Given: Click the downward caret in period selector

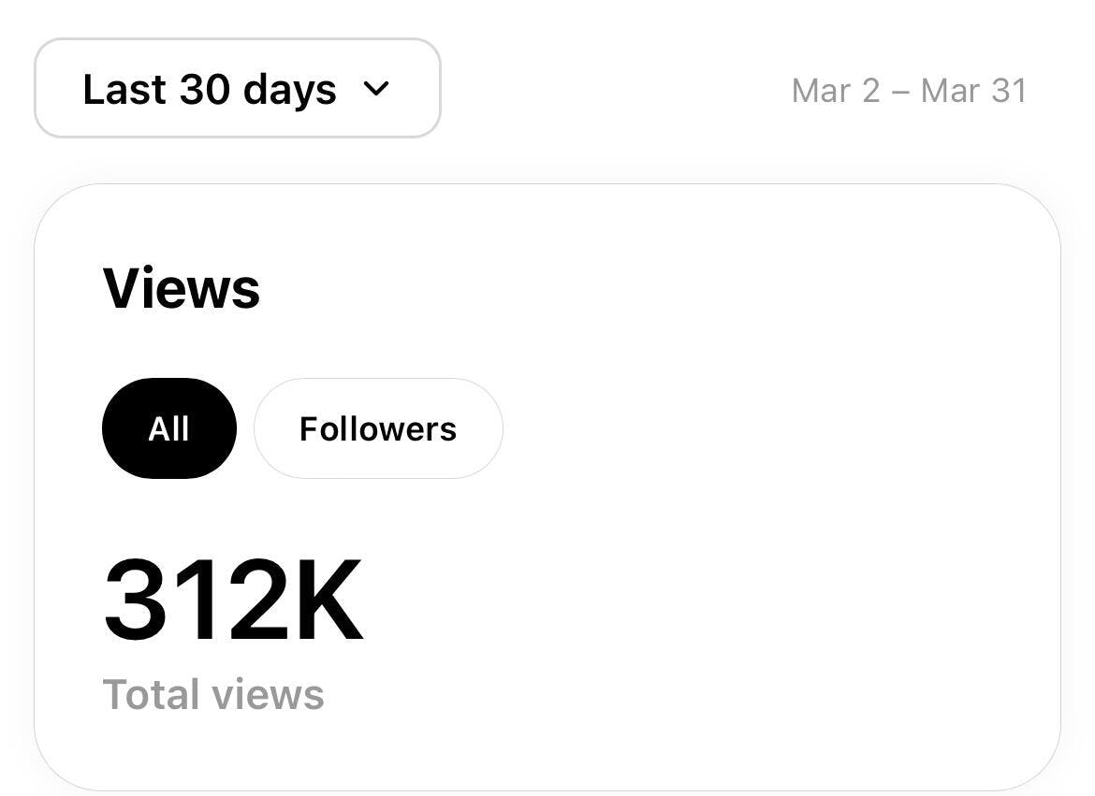Looking at the screenshot, I should tap(376, 89).
